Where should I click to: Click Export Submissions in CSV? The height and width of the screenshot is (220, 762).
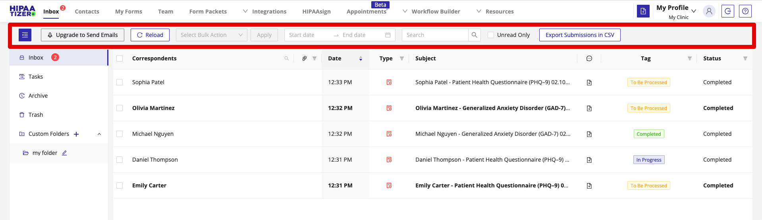[579, 35]
